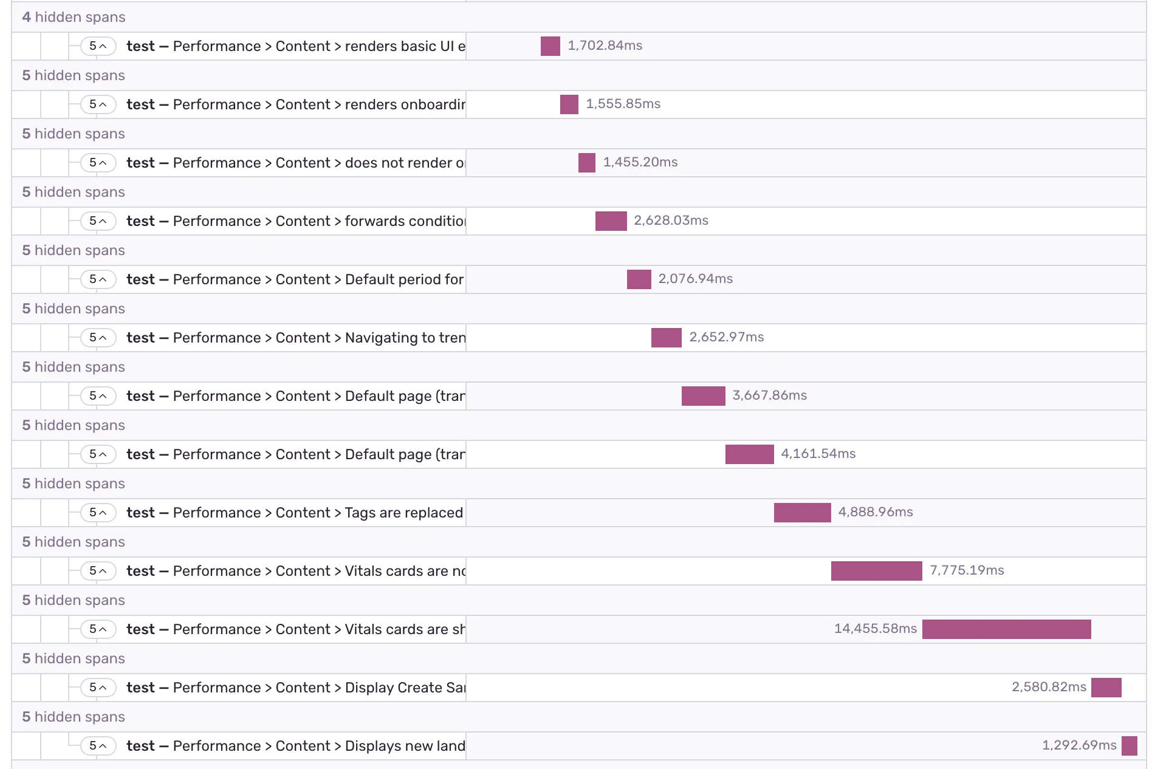Click the 7,775.19ms span bar
The image size is (1152, 769).
[876, 571]
